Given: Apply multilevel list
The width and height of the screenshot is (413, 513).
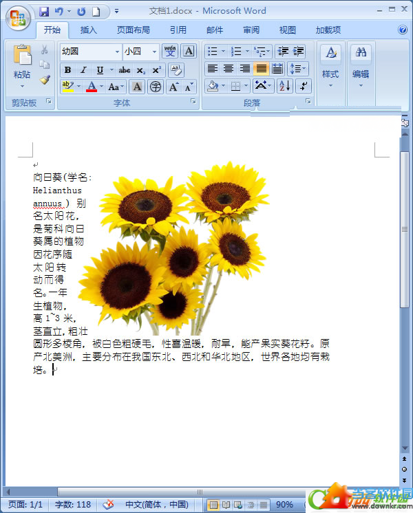Looking at the screenshot, I should [x=262, y=52].
